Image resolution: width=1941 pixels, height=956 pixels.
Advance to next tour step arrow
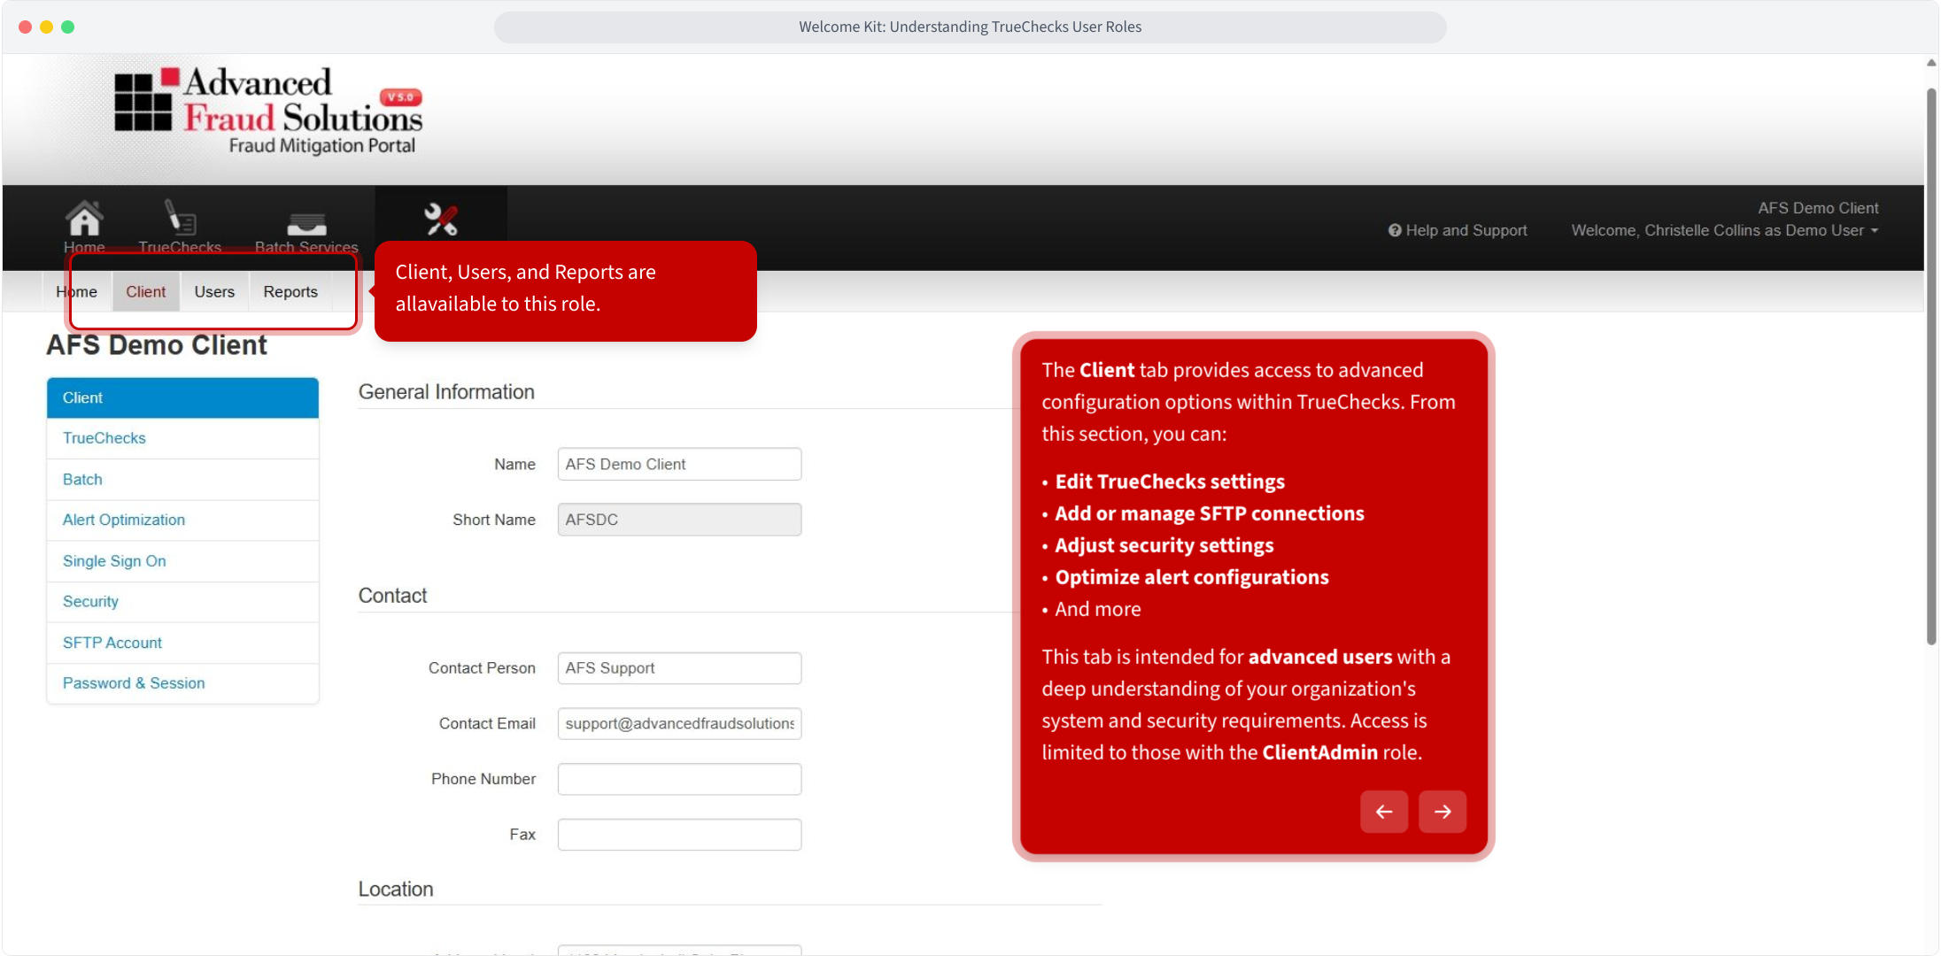pos(1442,812)
